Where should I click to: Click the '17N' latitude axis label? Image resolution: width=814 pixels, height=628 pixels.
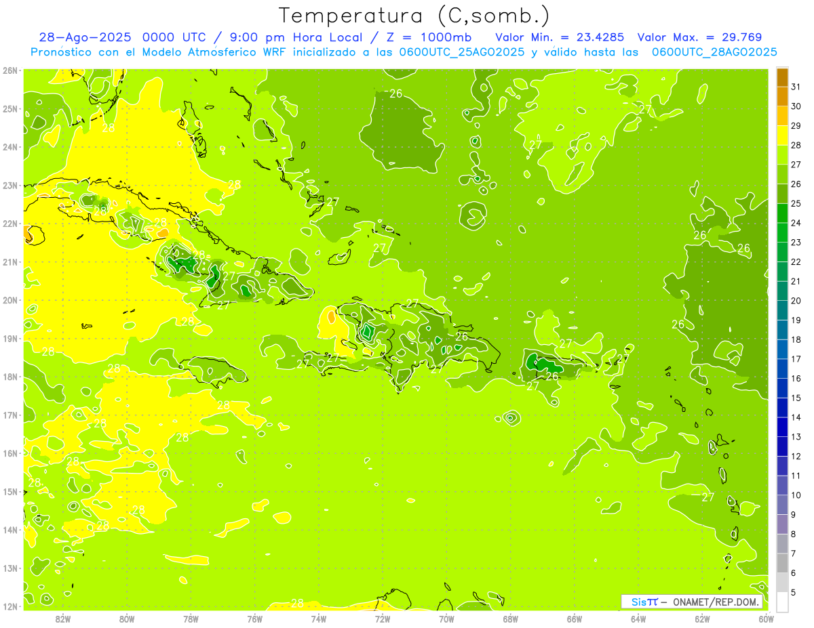[11, 415]
